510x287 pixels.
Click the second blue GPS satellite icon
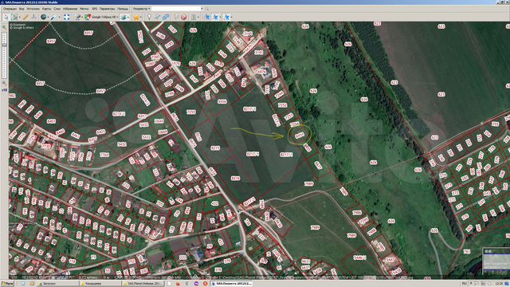point(215,17)
